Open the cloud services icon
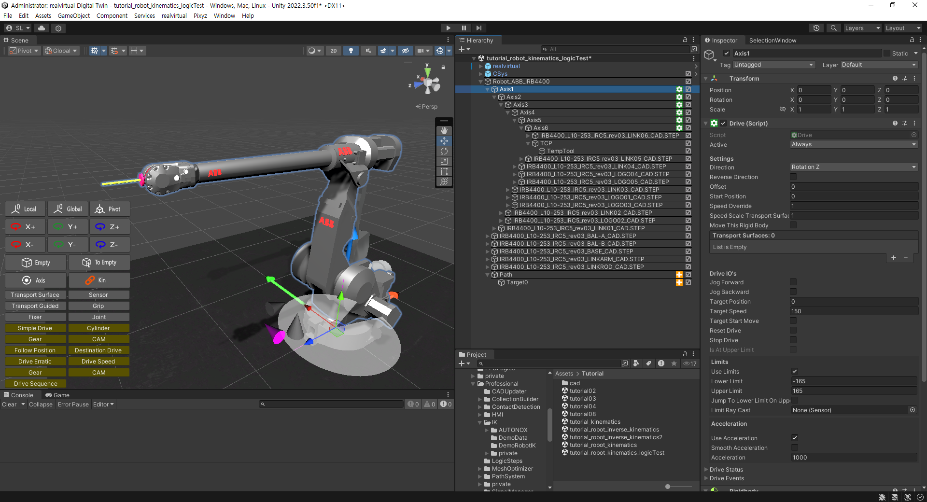 pyautogui.click(x=42, y=28)
